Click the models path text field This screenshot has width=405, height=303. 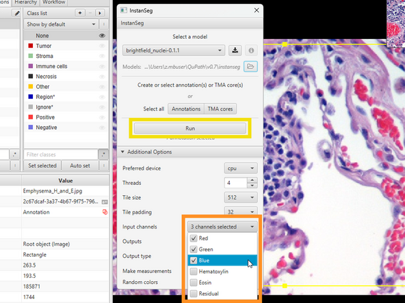click(x=192, y=67)
